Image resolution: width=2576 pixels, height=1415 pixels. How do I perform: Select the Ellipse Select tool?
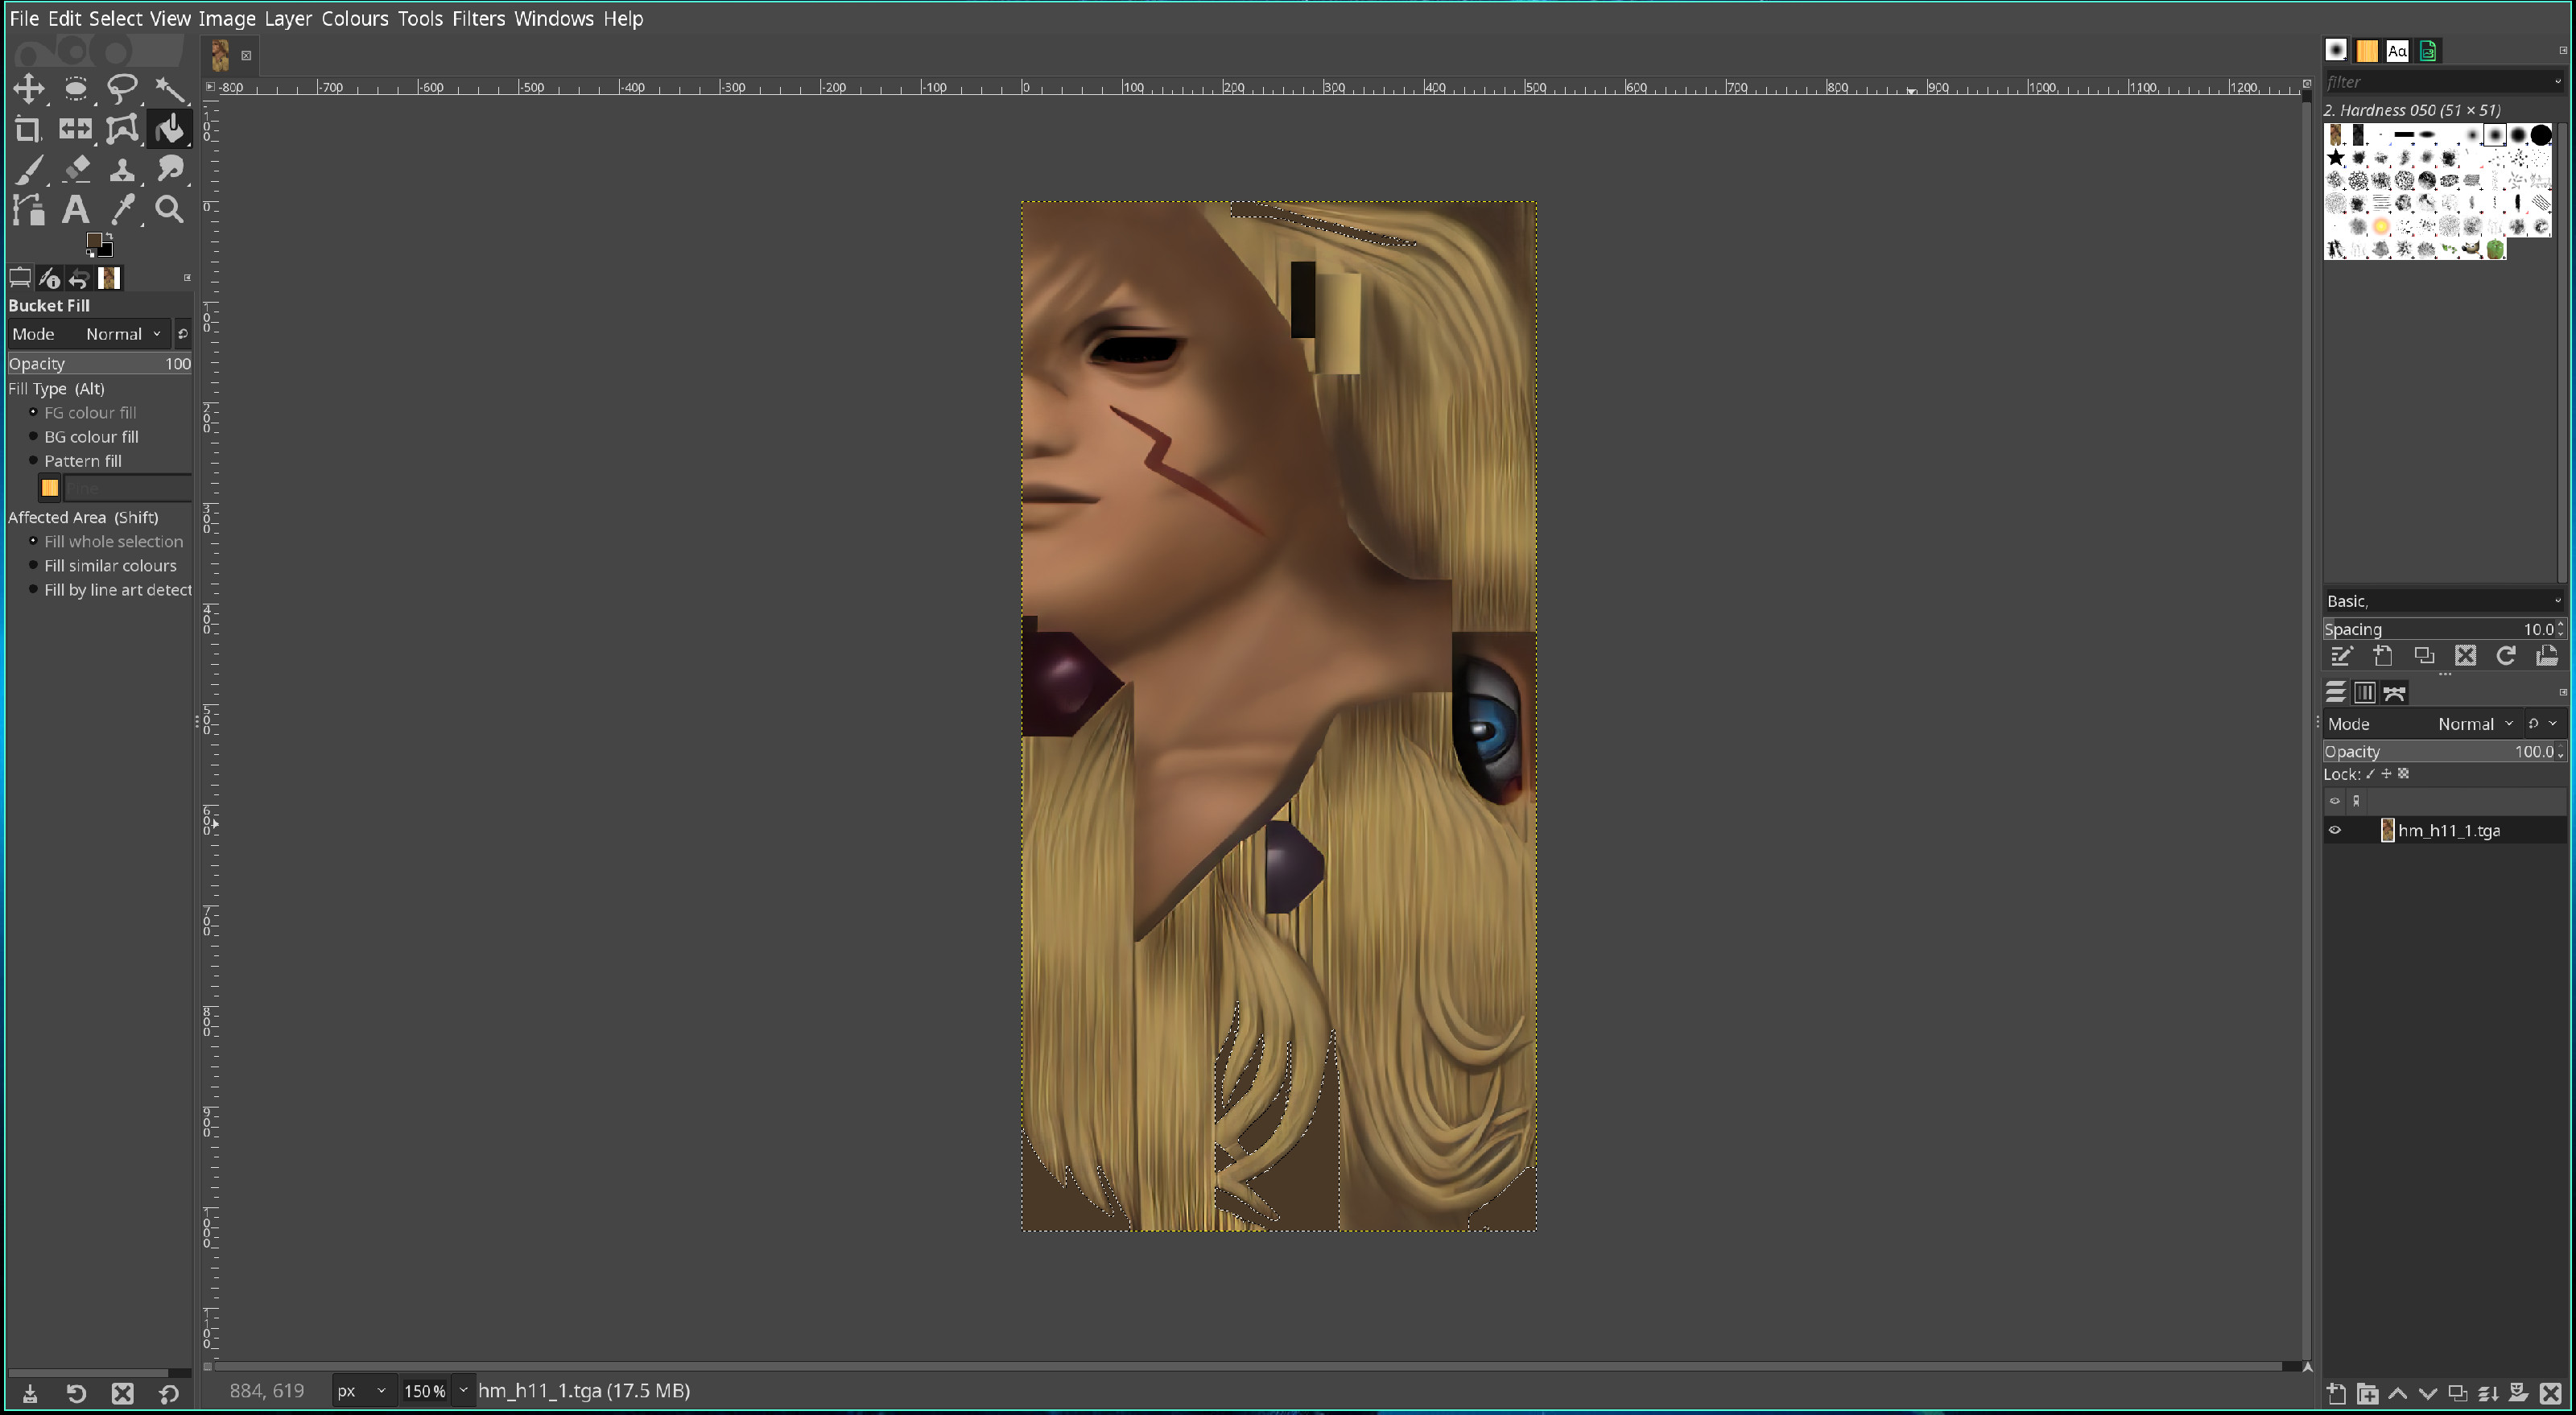[75, 89]
